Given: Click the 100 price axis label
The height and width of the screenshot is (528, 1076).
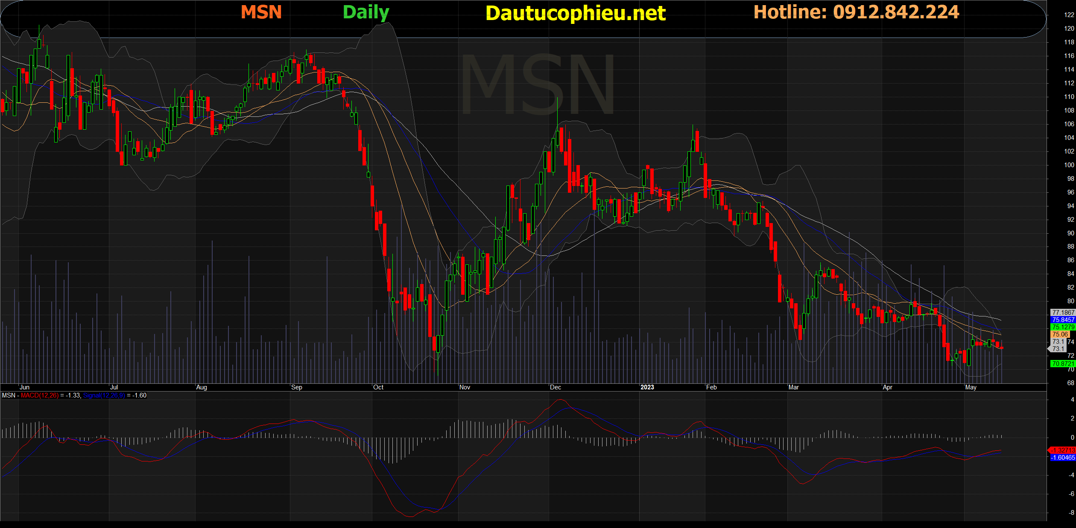Looking at the screenshot, I should pos(1069,165).
